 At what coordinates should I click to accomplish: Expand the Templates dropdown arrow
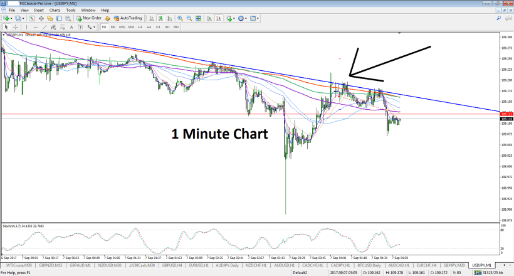coord(258,18)
